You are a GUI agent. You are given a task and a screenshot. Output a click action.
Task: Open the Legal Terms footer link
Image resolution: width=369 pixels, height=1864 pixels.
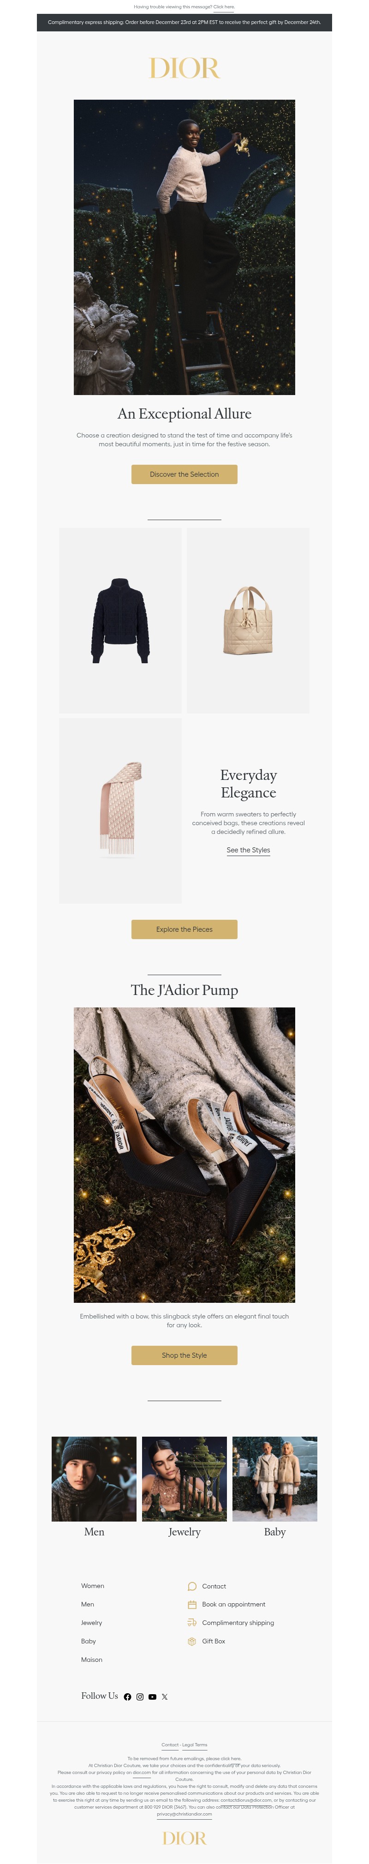coord(195,1744)
